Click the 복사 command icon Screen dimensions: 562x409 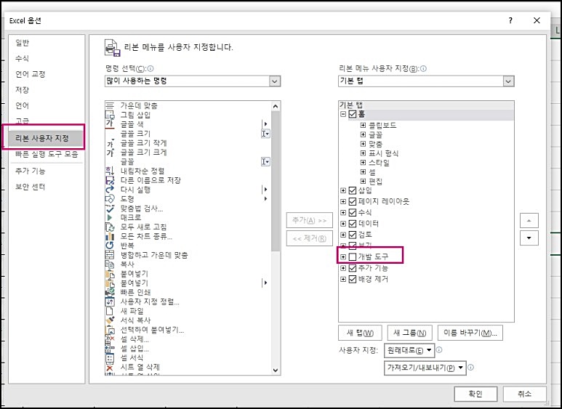[x=110, y=264]
